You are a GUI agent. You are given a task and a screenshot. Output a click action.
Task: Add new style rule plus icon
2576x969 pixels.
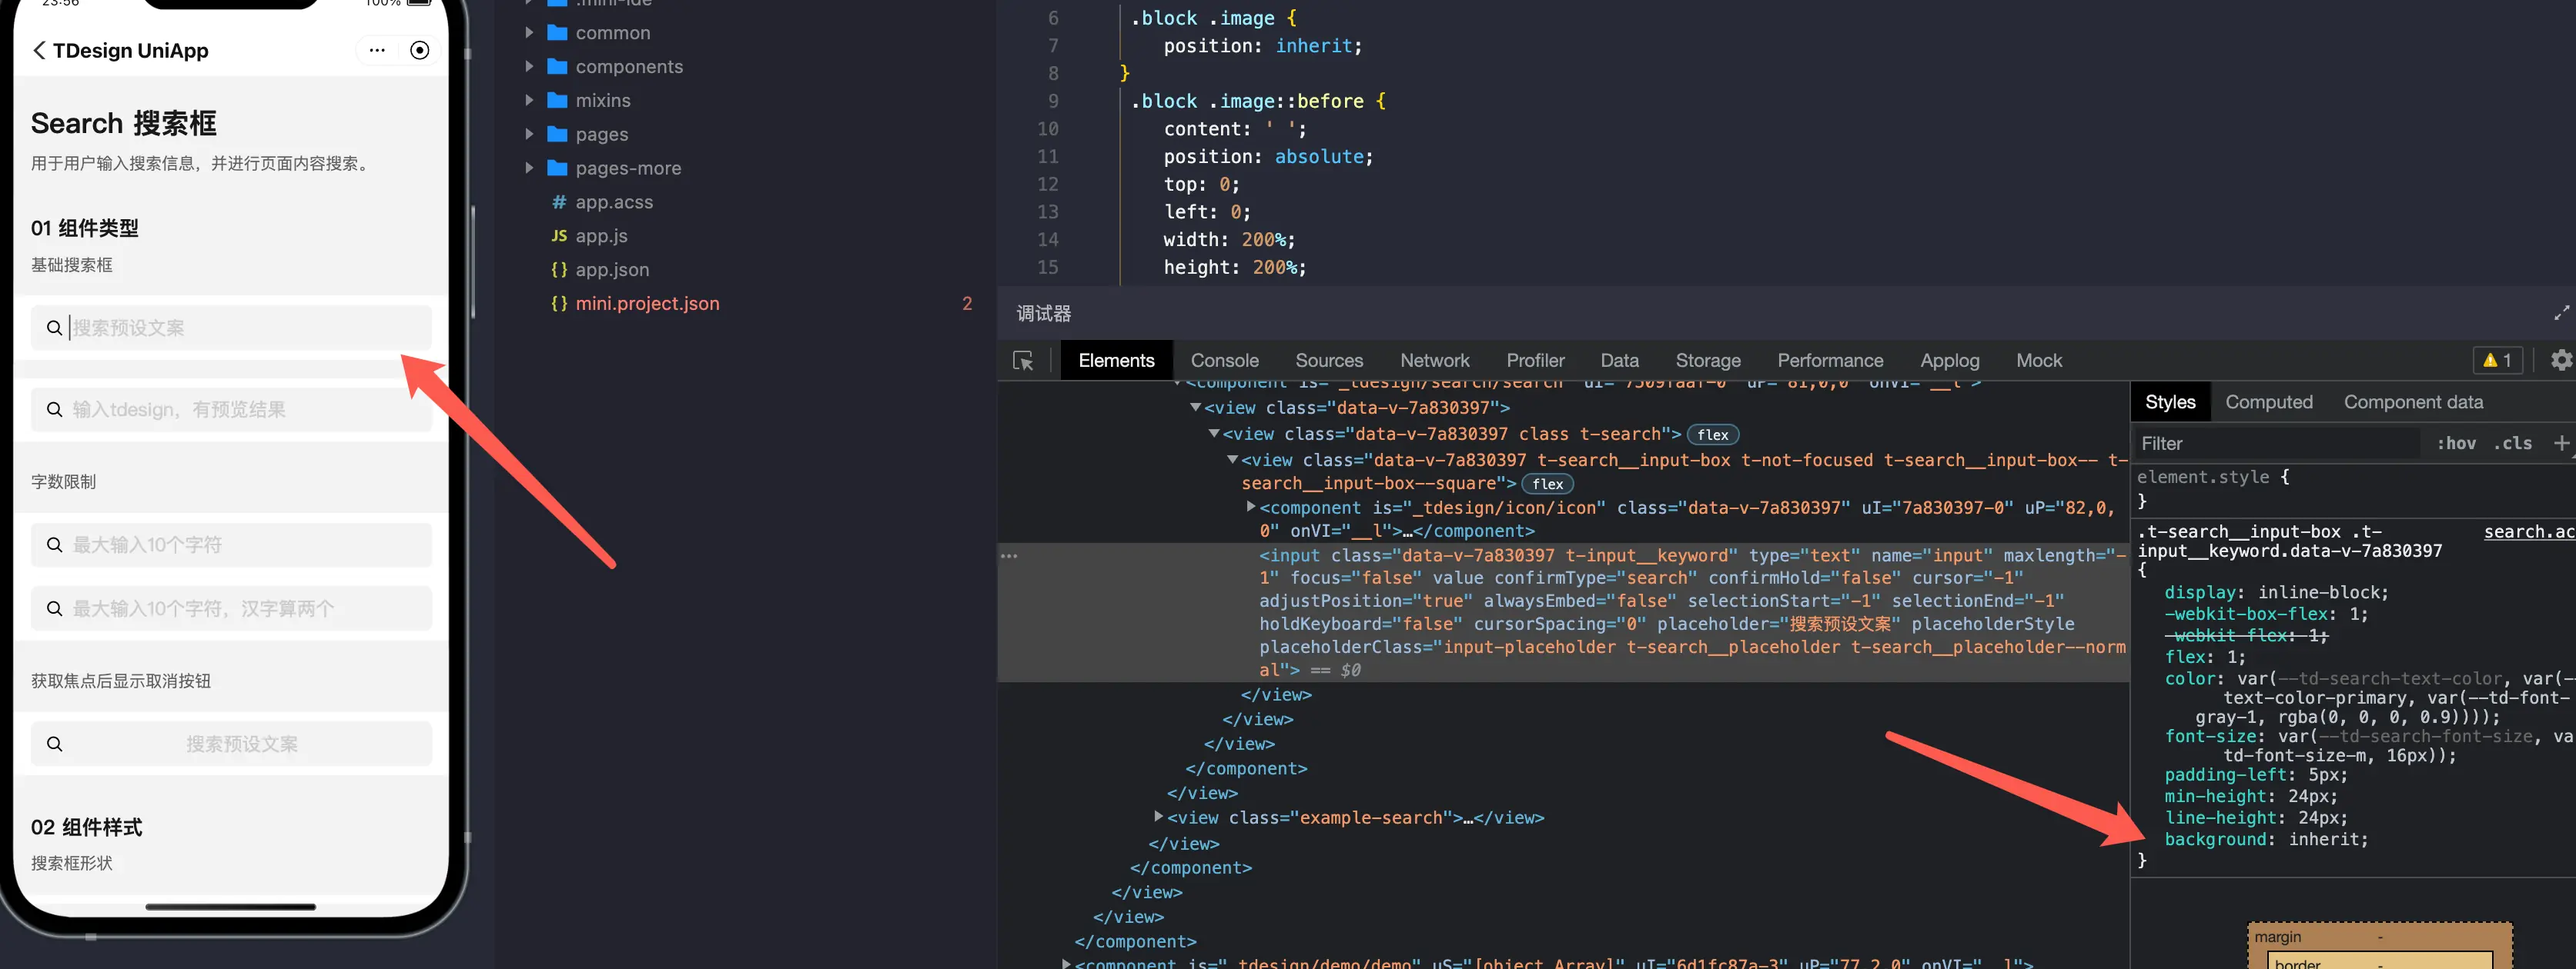pyautogui.click(x=2560, y=442)
